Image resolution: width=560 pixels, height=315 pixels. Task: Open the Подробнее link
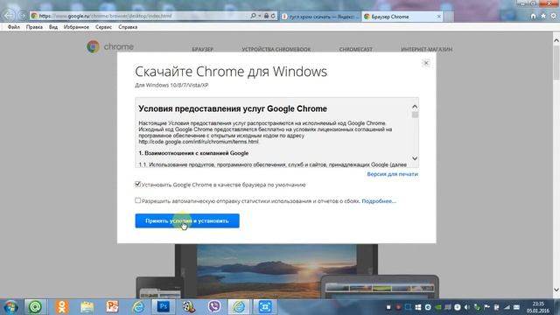click(x=379, y=201)
